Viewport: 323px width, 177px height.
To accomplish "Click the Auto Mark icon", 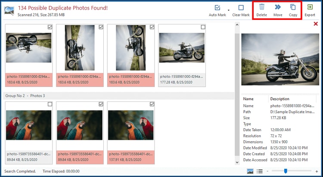I will point(217,8).
